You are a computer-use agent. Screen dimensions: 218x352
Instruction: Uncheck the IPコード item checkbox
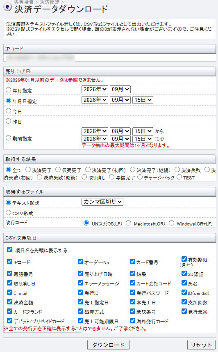[x=10, y=262]
